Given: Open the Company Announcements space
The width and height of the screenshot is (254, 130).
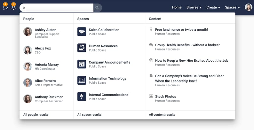Looking at the screenshot, I should 109,62.
